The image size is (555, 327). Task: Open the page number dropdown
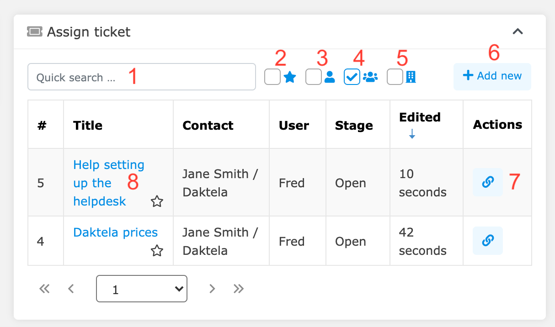click(x=141, y=288)
